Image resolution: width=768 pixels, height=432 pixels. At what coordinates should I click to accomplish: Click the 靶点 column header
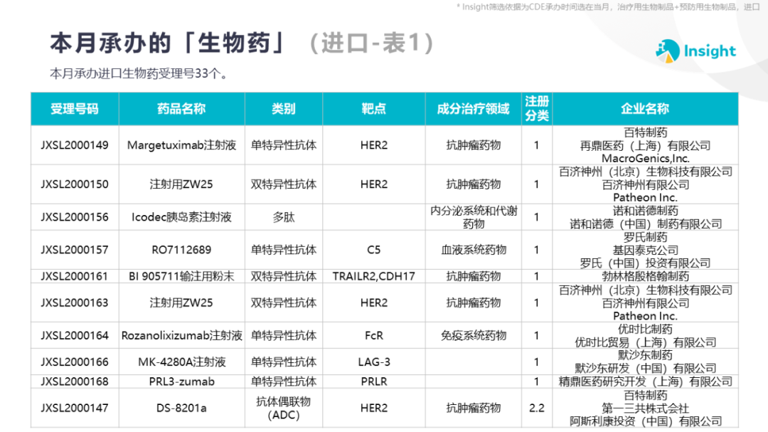(x=374, y=109)
